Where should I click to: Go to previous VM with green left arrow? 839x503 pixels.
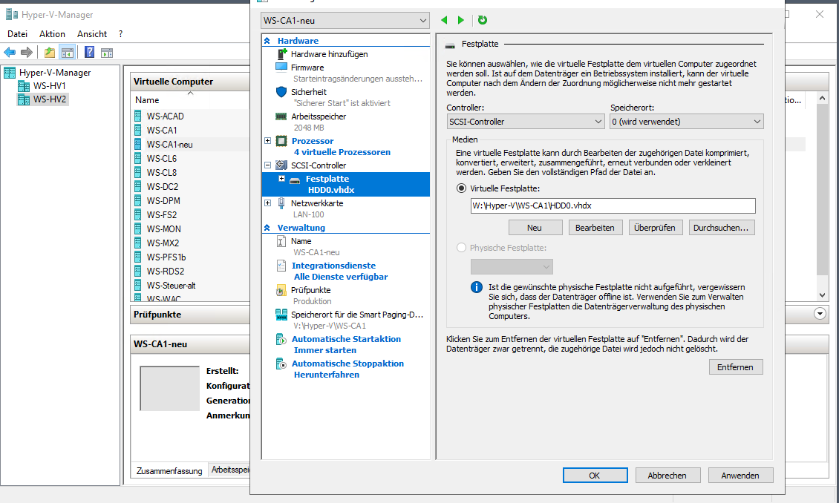click(444, 20)
